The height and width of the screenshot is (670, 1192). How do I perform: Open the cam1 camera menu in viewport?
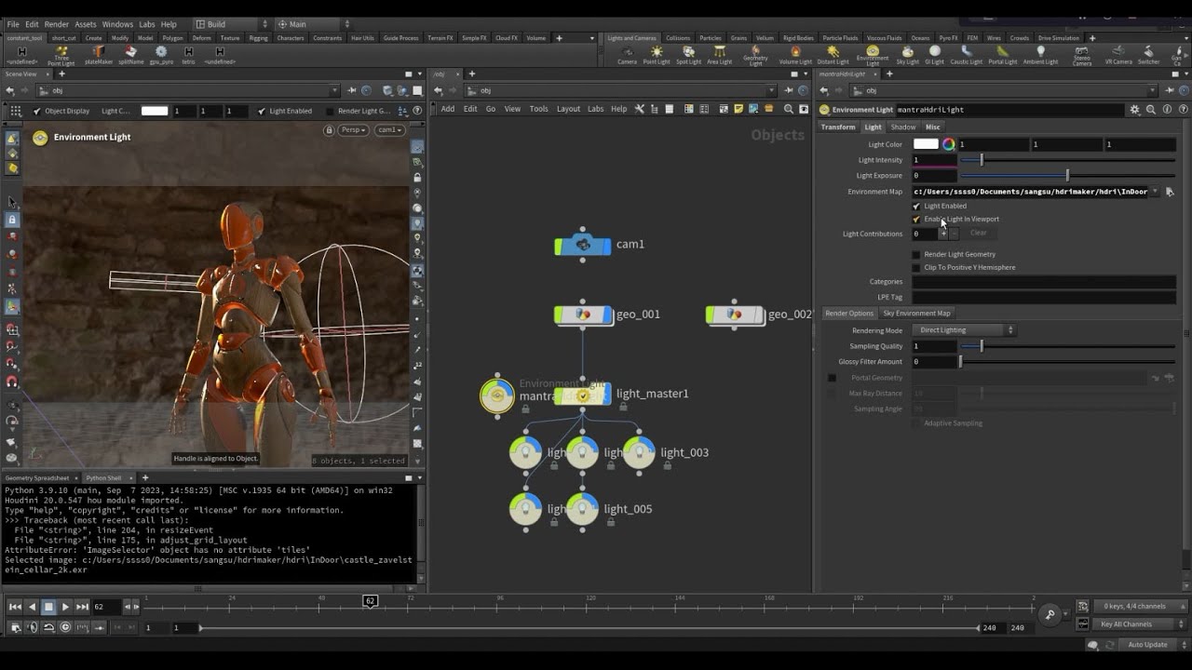[x=389, y=130]
